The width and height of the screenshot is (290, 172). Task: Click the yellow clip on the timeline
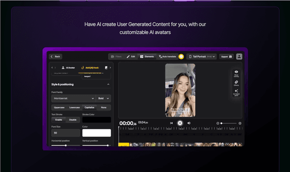point(124,144)
